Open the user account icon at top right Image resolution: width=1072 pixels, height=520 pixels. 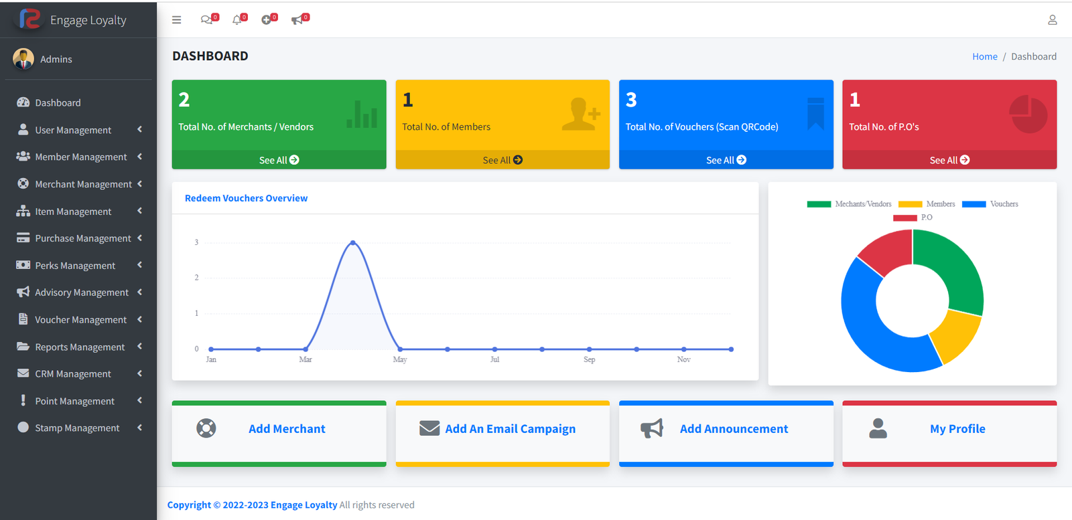tap(1052, 20)
